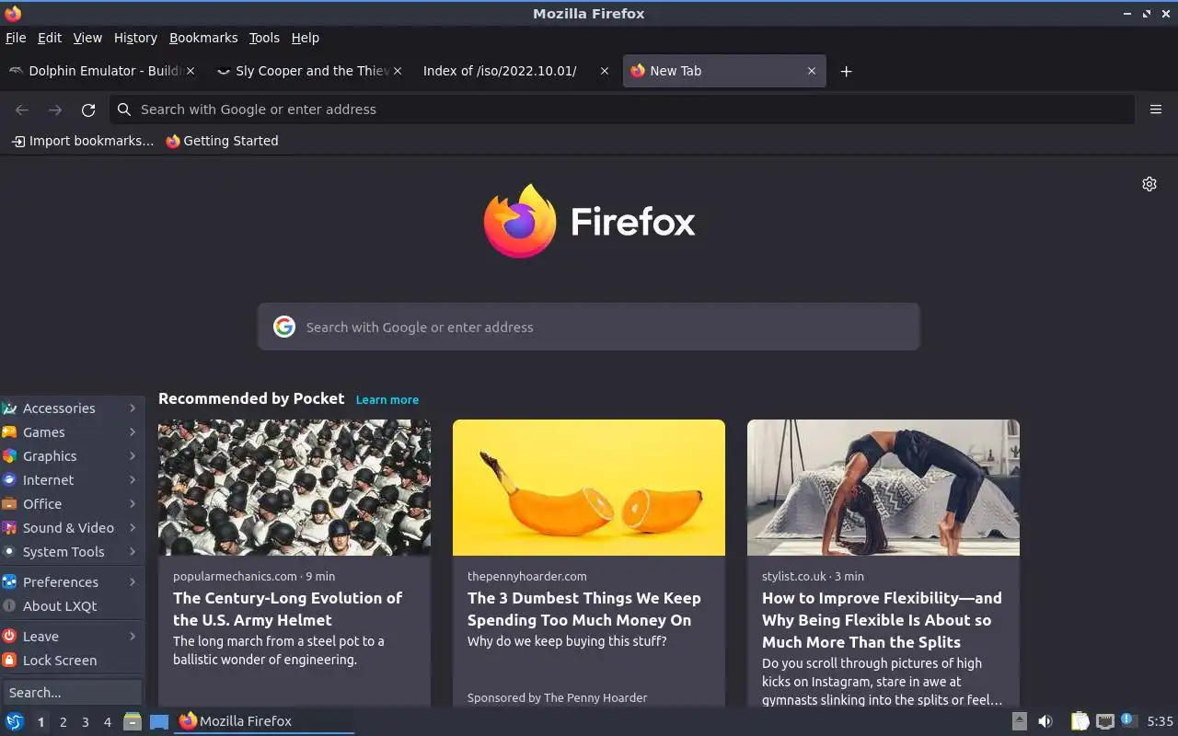Image resolution: width=1178 pixels, height=736 pixels.
Task: Switch to desktop 3 in pager
Action: 85,722
